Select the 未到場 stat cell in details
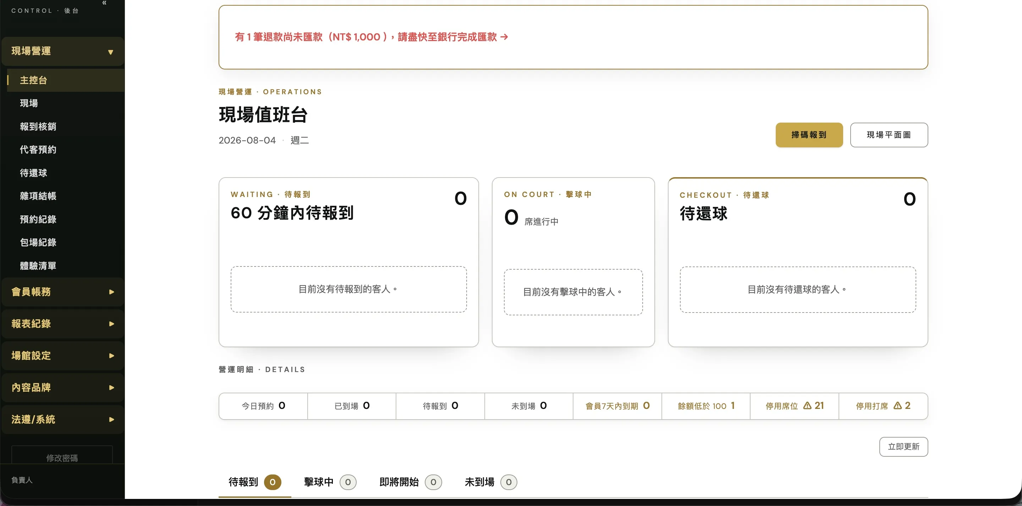 529,406
